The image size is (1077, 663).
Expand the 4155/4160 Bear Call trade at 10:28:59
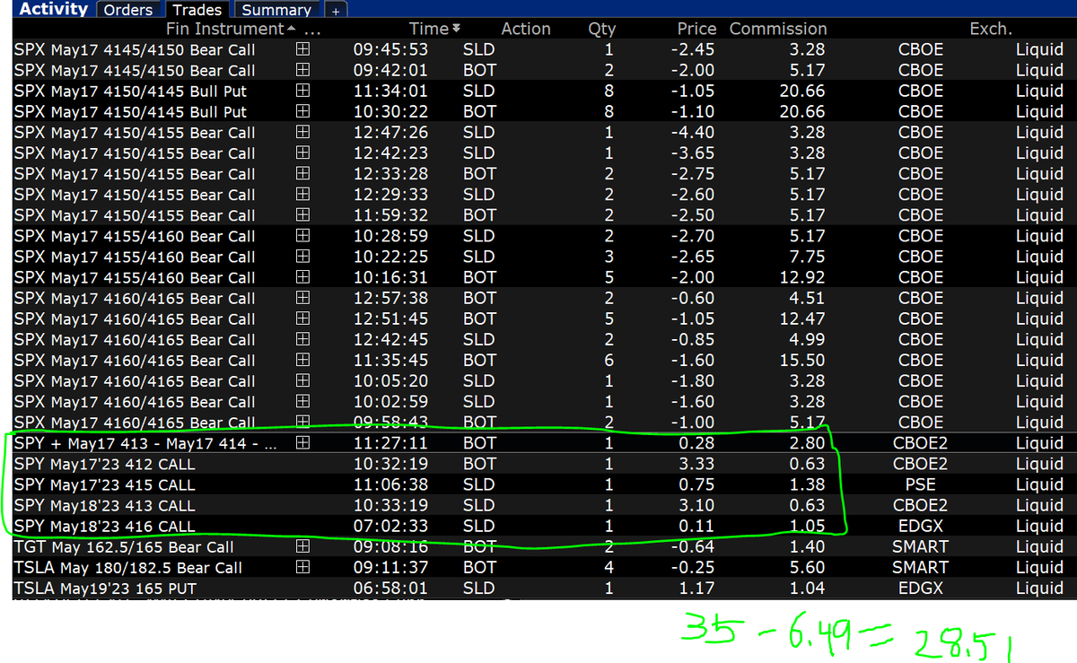302,236
